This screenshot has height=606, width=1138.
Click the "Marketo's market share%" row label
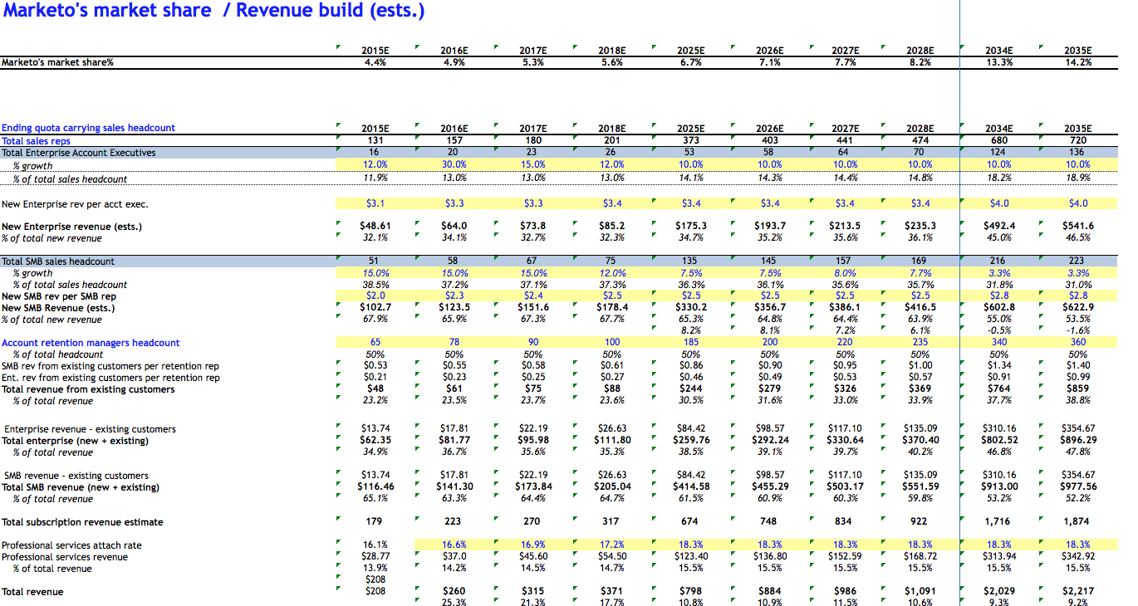(x=57, y=62)
